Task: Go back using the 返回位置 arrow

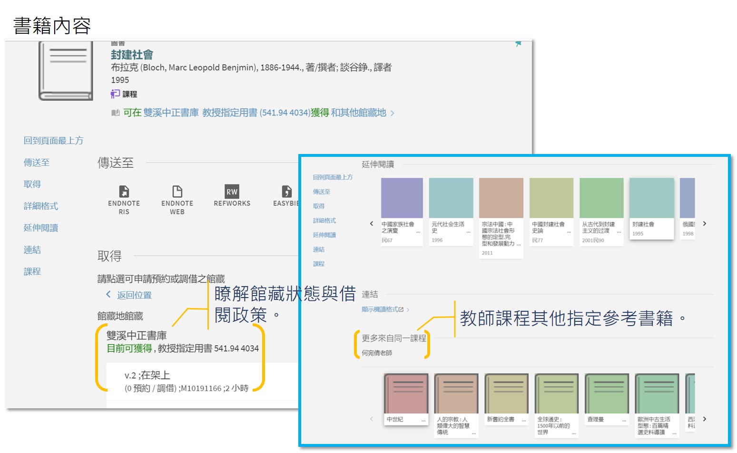Action: click(108, 295)
